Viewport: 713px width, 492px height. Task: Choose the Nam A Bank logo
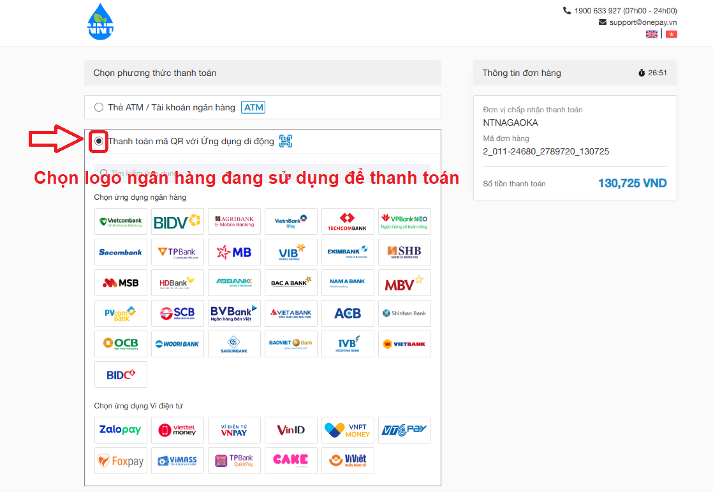point(348,283)
